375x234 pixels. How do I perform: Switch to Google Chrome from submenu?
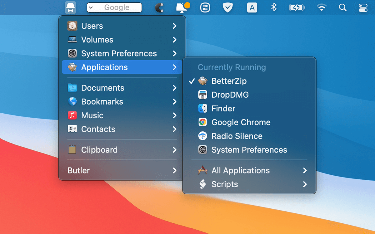pos(249,122)
